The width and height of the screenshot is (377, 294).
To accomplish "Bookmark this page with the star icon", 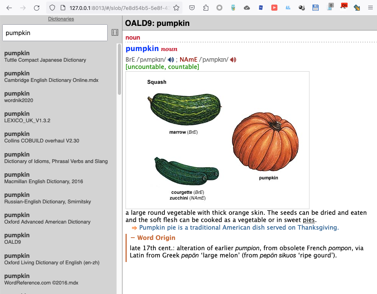I will coord(176,8).
